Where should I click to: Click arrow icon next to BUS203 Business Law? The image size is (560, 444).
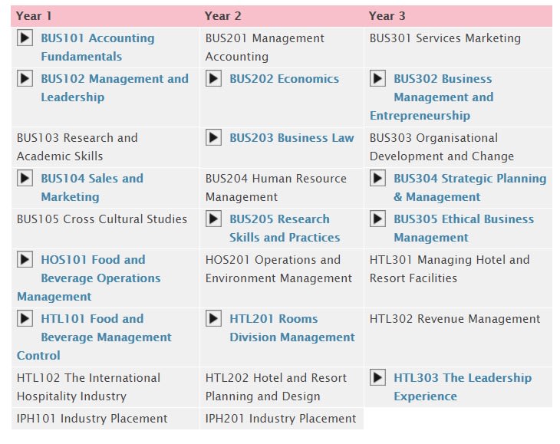[x=213, y=137]
